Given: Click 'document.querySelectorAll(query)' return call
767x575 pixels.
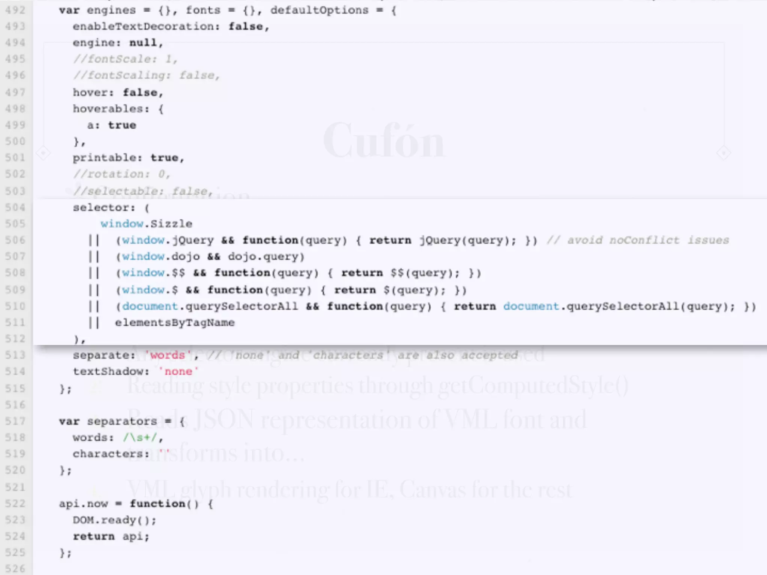Looking at the screenshot, I should pyautogui.click(x=615, y=306).
